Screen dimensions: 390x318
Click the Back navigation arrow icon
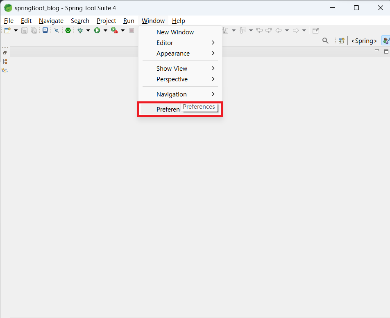(x=279, y=30)
